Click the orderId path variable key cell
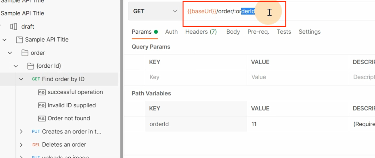The height and width of the screenshot is (158, 375). 196,124
